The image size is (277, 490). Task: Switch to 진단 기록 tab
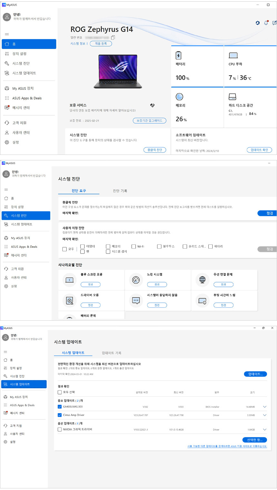coord(120,191)
